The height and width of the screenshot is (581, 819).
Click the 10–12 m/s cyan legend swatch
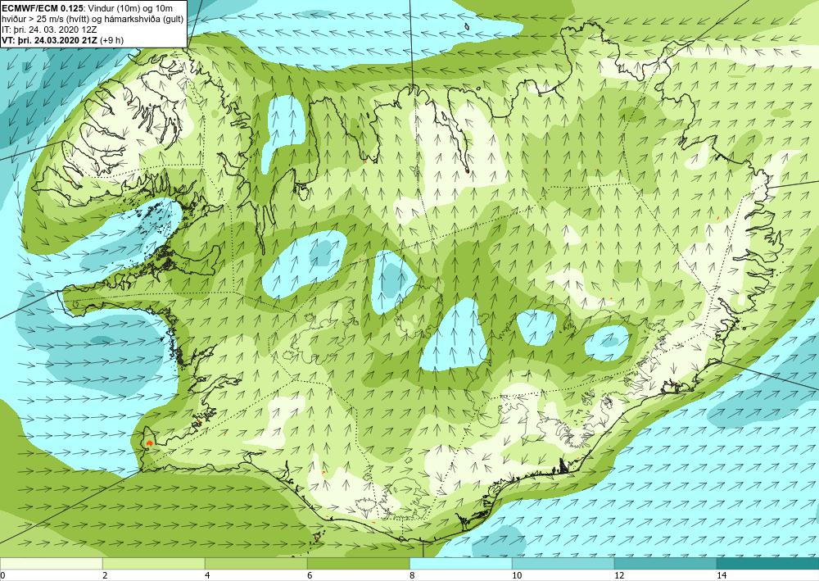coord(563,564)
